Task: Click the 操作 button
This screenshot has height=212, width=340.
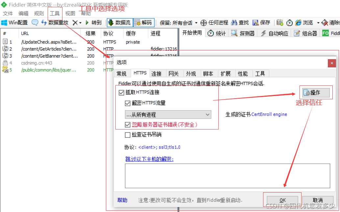Action: coord(316,92)
